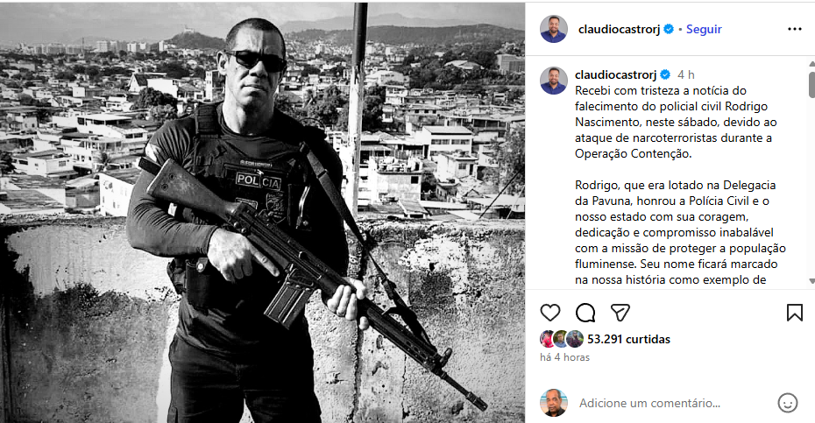
Task: Click the black-and-white police officer photo
Action: click(x=263, y=211)
